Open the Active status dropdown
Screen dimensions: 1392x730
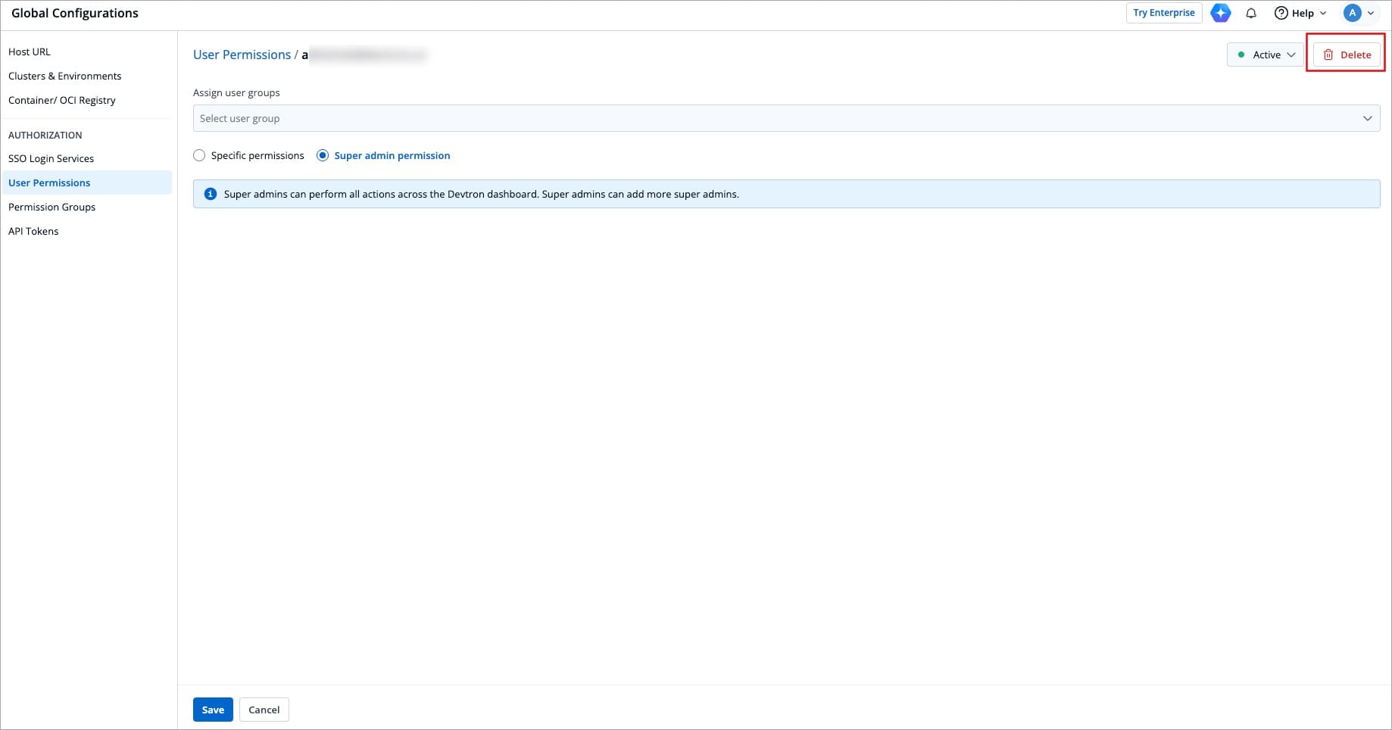coord(1265,55)
